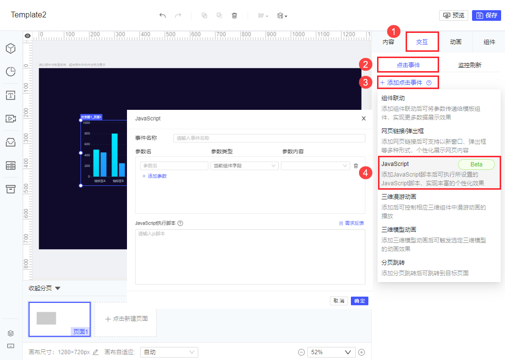
Task: Select the bar chart component on canvas
Action: [104, 153]
